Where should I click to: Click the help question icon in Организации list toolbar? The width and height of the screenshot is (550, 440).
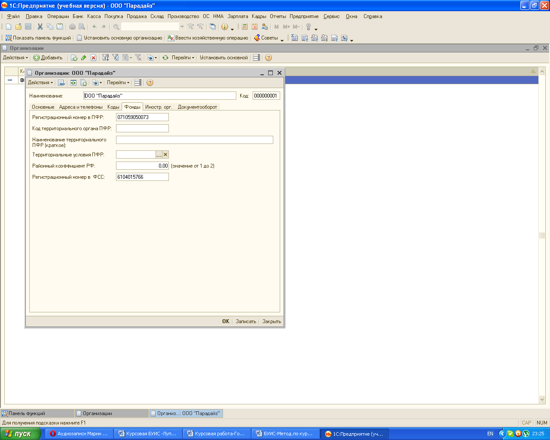point(269,58)
